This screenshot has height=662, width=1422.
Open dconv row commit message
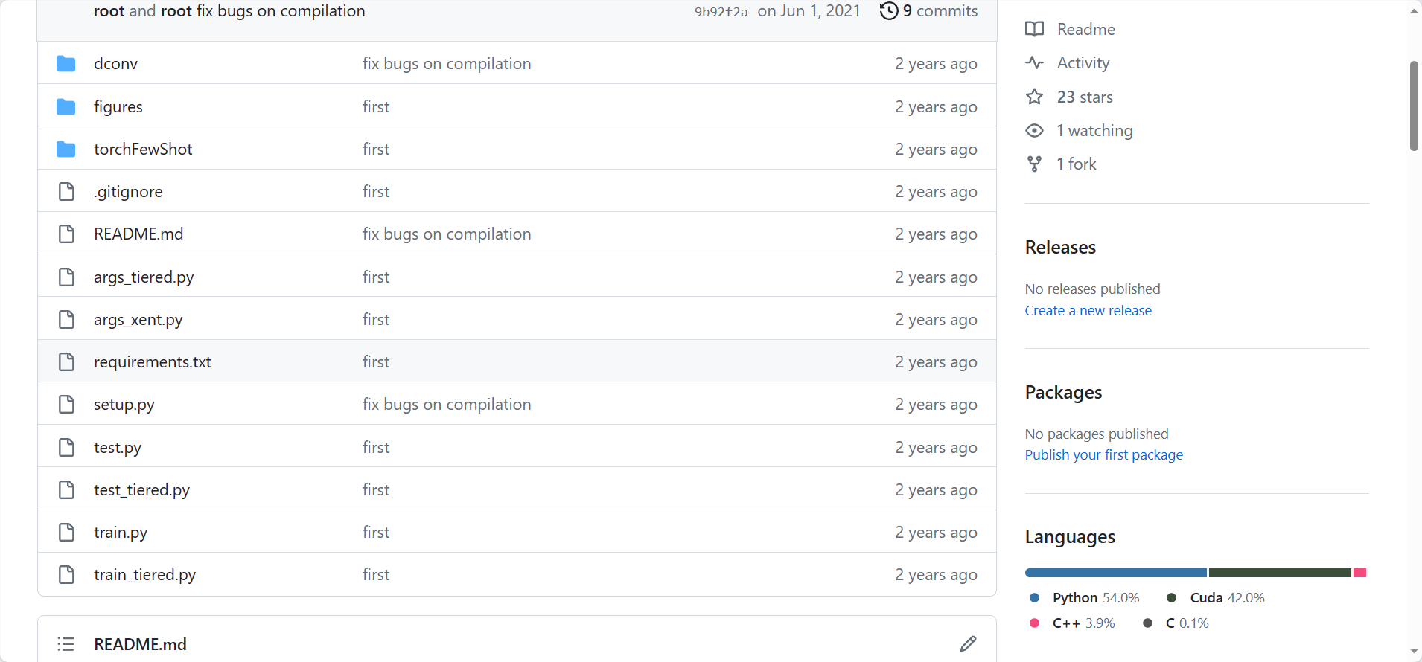click(447, 64)
